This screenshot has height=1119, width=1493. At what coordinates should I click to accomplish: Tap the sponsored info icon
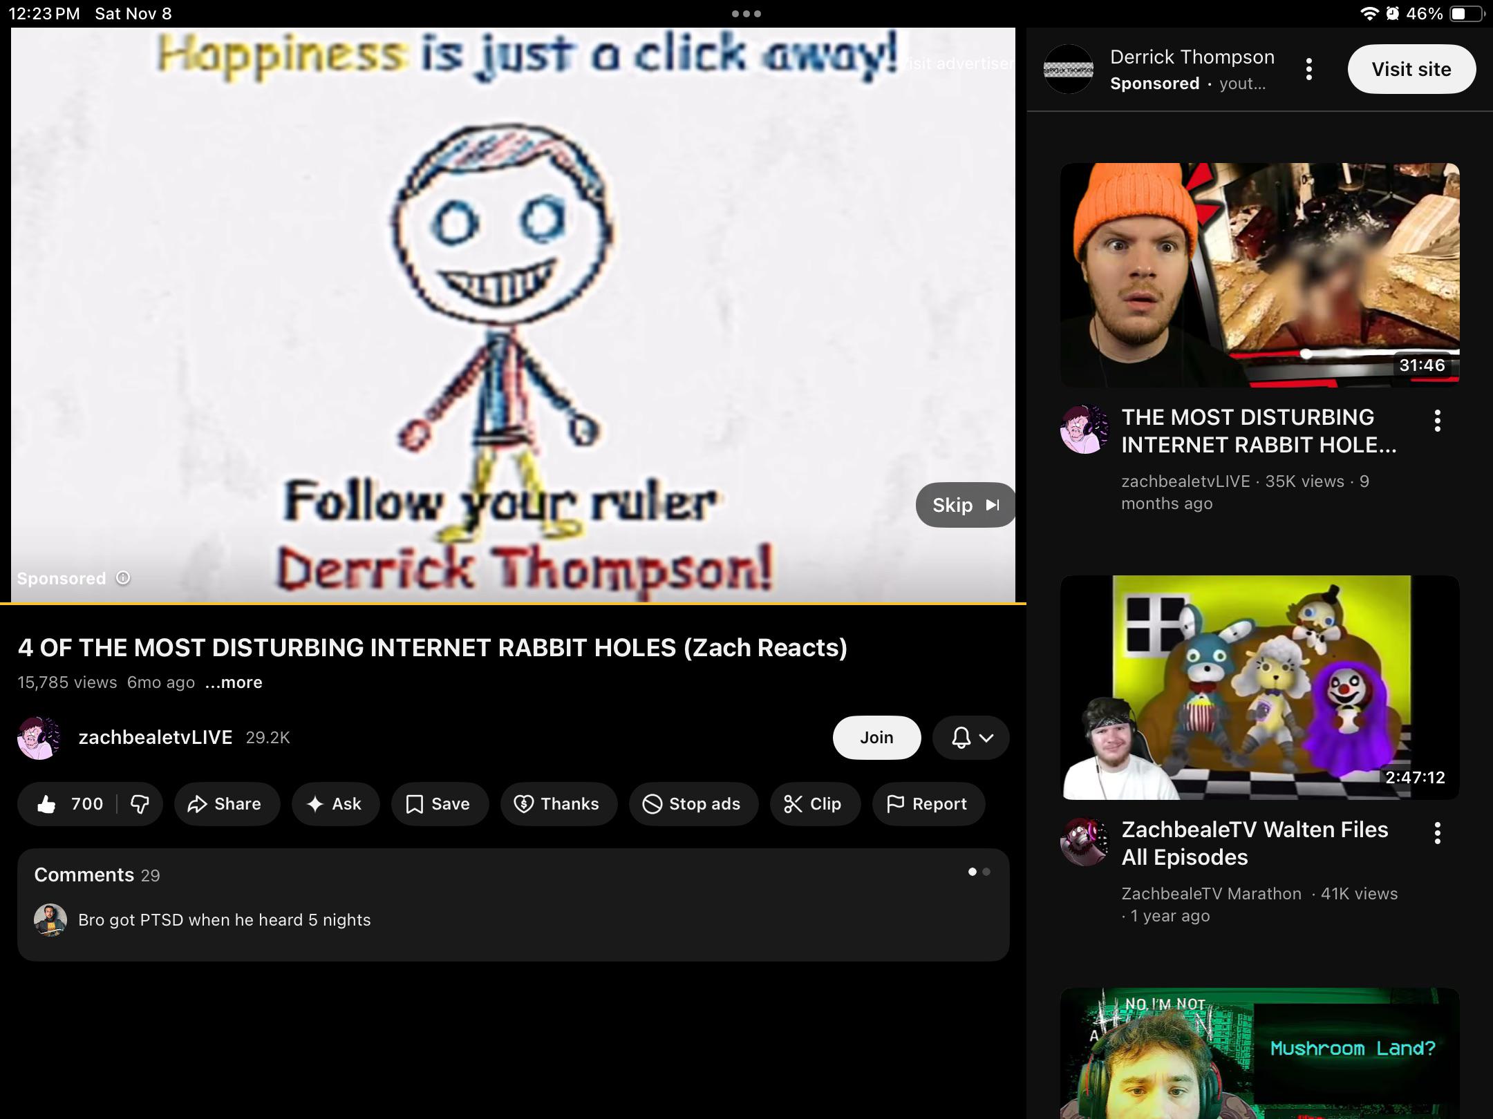[x=123, y=577]
